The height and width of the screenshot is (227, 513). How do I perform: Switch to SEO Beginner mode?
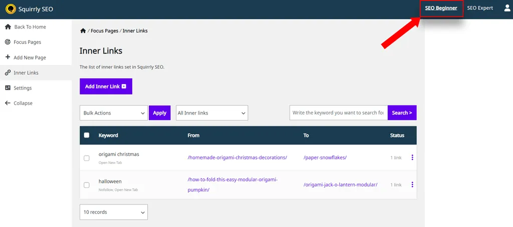pyautogui.click(x=441, y=8)
